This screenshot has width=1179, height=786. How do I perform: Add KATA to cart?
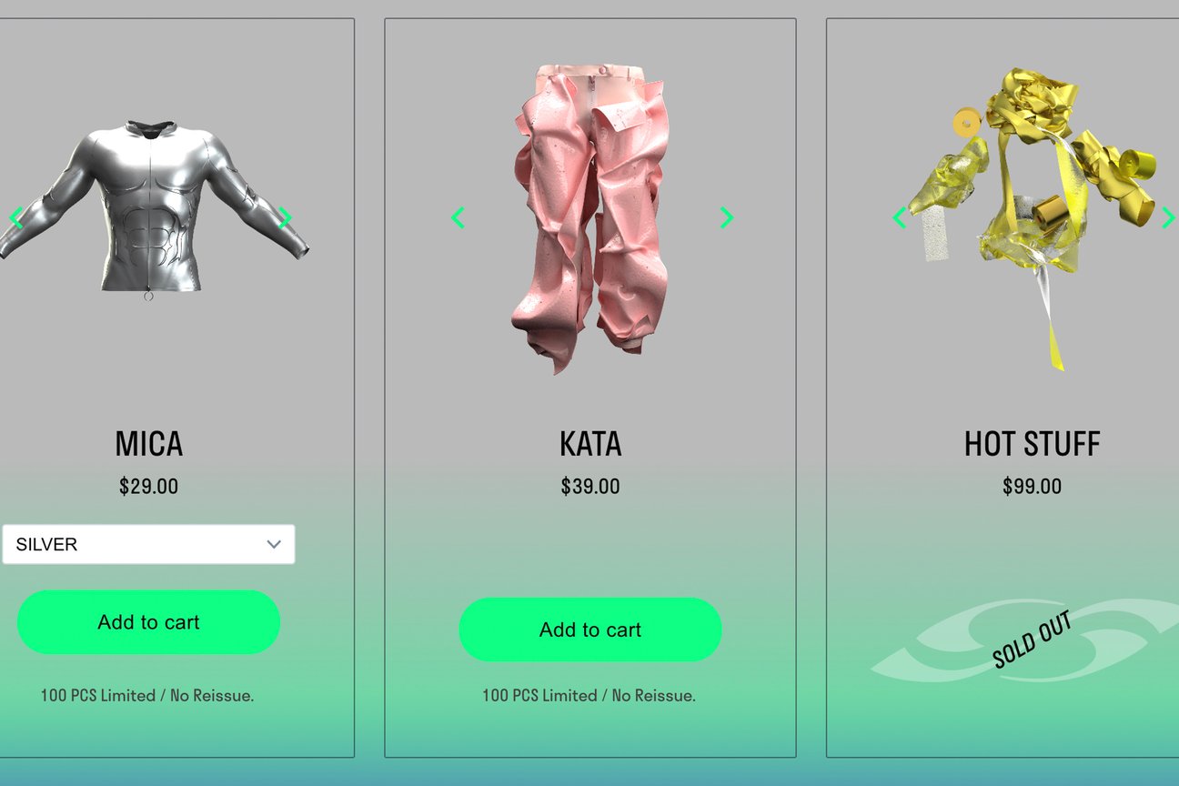click(590, 630)
